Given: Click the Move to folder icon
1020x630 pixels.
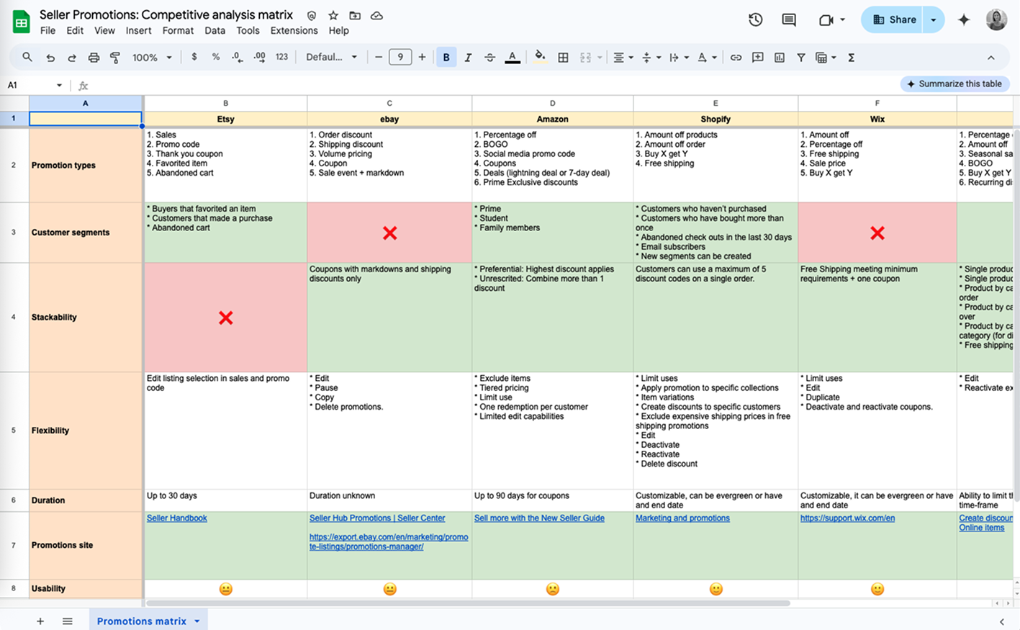Looking at the screenshot, I should pyautogui.click(x=355, y=15).
